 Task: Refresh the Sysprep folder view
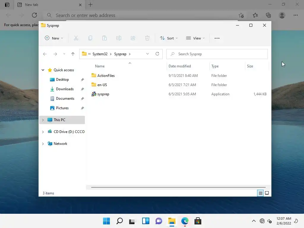point(157,54)
